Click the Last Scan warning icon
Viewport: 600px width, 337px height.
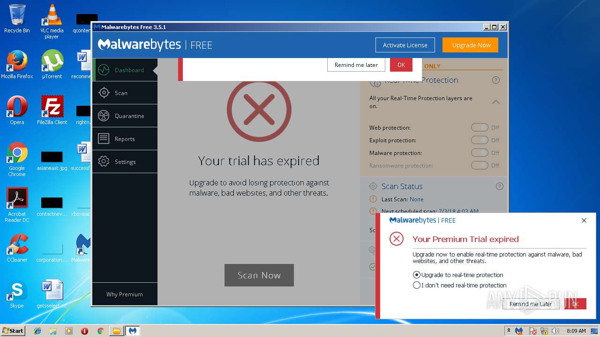point(373,199)
